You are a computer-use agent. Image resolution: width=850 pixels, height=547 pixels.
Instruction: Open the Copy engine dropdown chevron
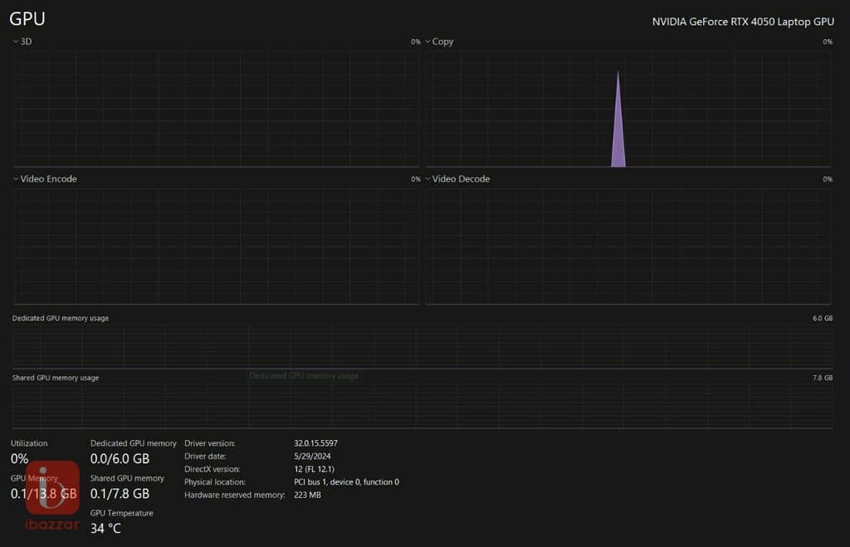427,42
